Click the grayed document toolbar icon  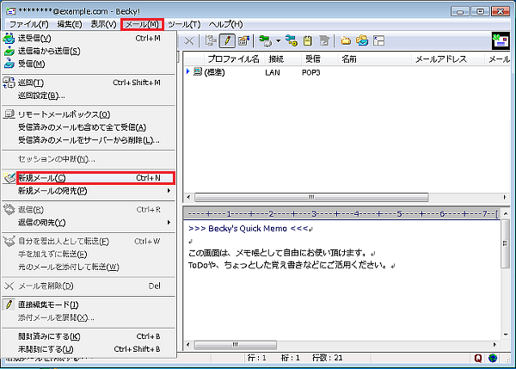324,40
